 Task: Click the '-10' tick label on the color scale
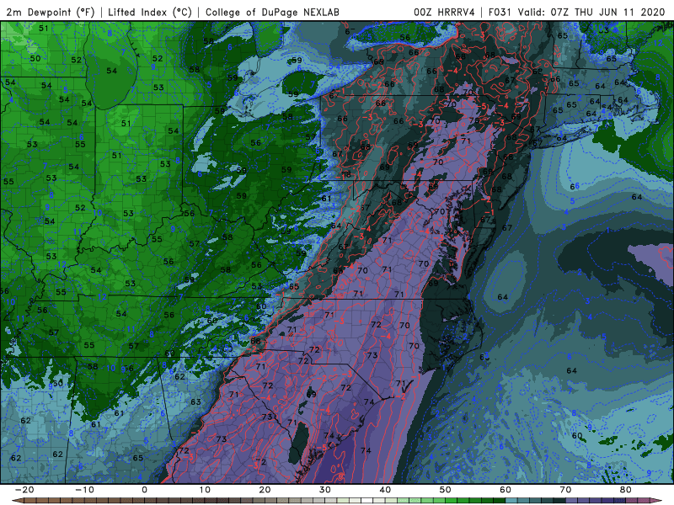tap(84, 490)
